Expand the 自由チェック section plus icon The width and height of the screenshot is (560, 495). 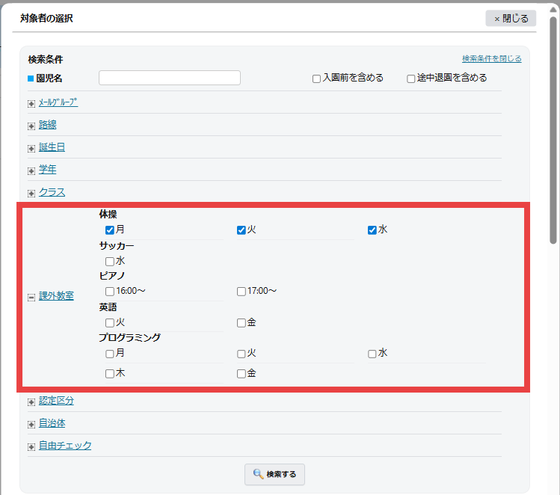[x=31, y=447]
